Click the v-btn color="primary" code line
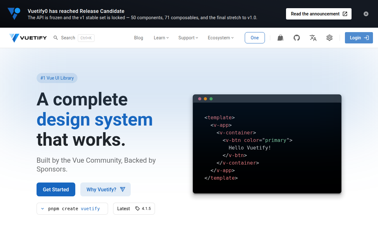 pos(258,140)
